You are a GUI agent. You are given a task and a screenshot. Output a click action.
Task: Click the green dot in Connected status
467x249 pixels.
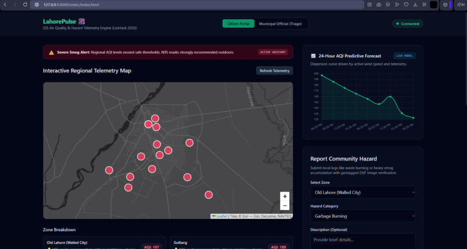[x=397, y=24]
